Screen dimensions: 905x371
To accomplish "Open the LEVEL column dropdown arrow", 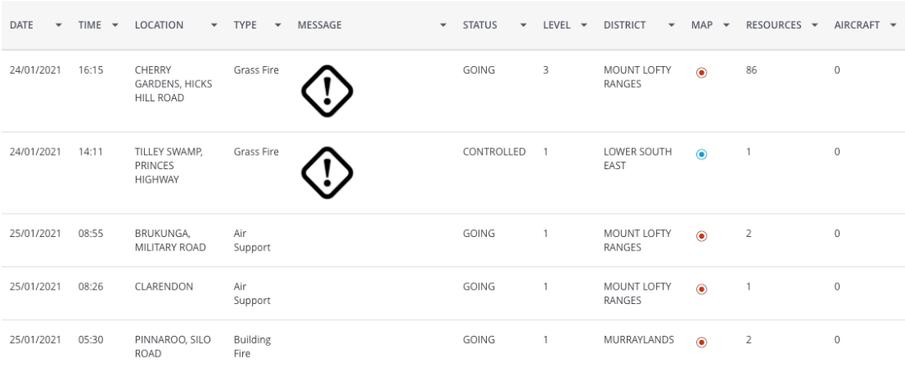I will [584, 25].
